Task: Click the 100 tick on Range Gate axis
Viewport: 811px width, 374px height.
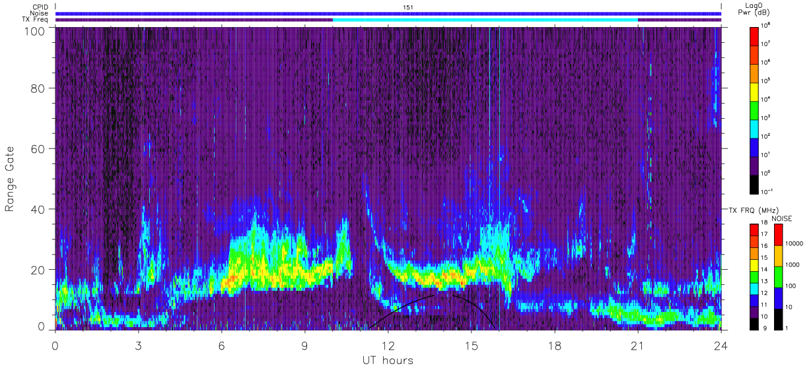Action: [35, 30]
